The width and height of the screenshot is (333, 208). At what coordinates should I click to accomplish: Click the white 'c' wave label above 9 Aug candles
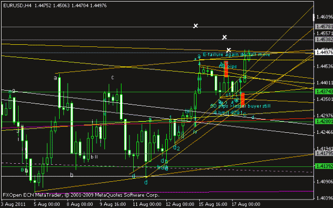point(112,78)
